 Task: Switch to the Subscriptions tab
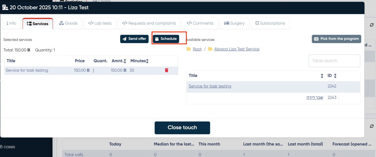270,23
